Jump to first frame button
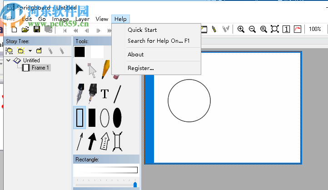 tap(65, 31)
